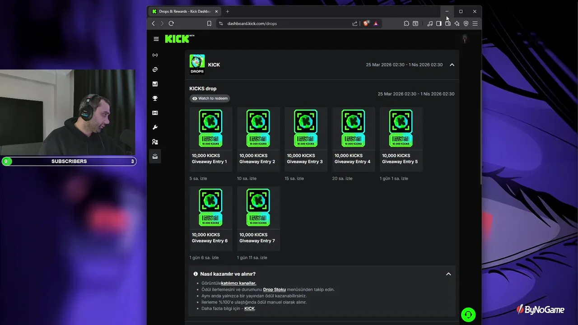The image size is (578, 325).
Task: Open the browser extensions puzzle icon
Action: [406, 23]
